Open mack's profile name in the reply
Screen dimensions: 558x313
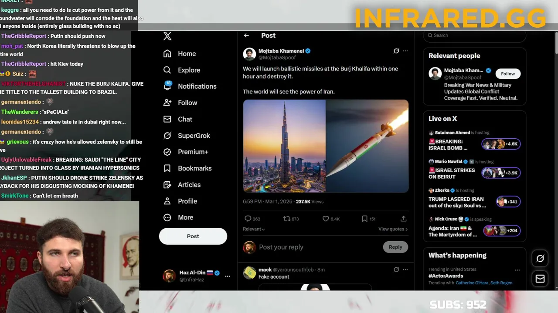click(x=265, y=270)
